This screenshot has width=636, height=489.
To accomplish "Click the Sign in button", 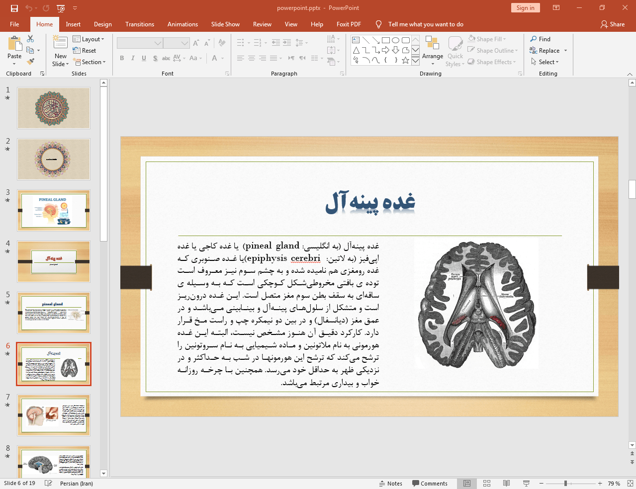I will point(525,8).
